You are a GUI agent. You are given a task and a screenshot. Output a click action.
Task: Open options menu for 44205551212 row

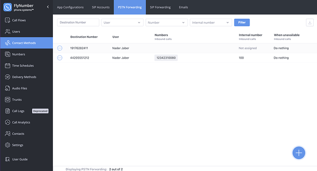pyautogui.click(x=60, y=58)
